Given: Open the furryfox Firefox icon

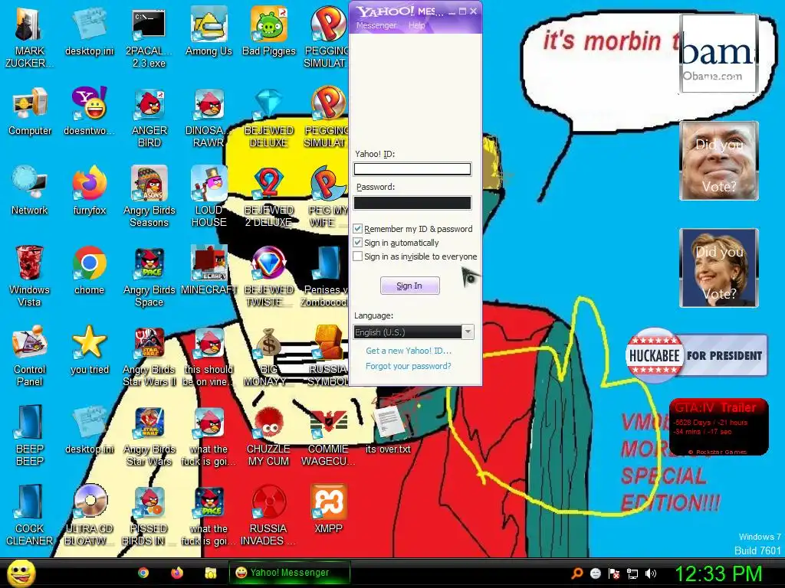Looking at the screenshot, I should [89, 191].
